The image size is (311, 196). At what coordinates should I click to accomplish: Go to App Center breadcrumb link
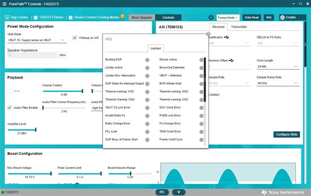[19, 17]
